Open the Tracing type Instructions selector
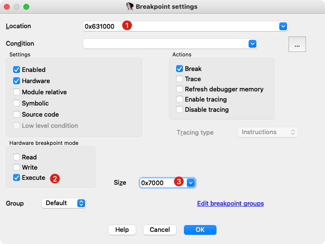Image resolution: width=325 pixels, height=244 pixels. [268, 132]
